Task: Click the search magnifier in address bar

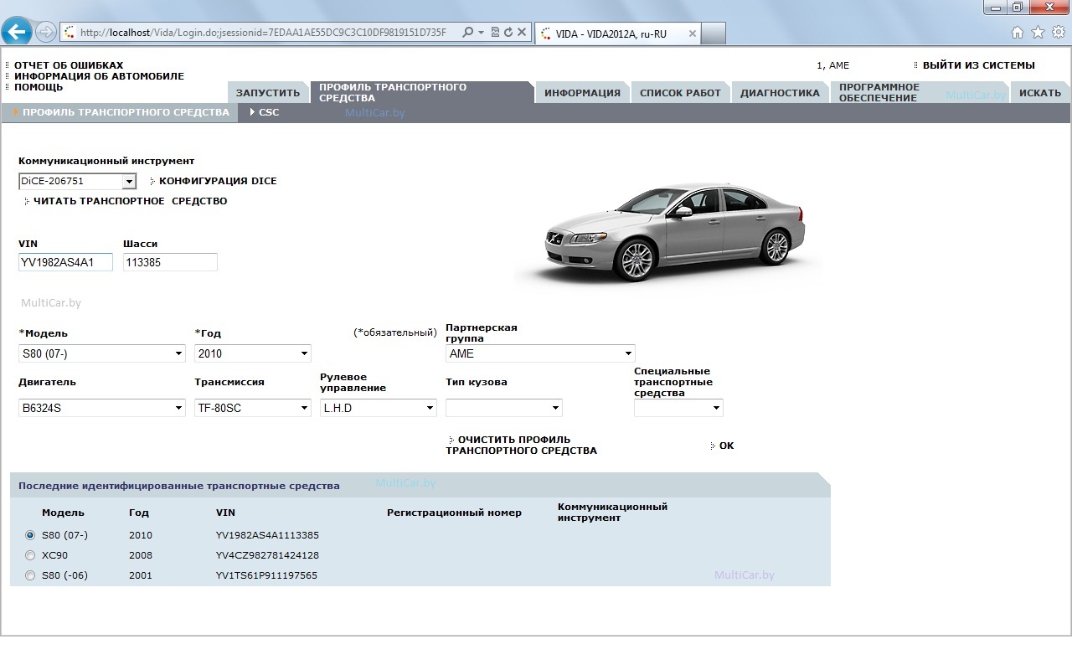Action: click(x=468, y=33)
